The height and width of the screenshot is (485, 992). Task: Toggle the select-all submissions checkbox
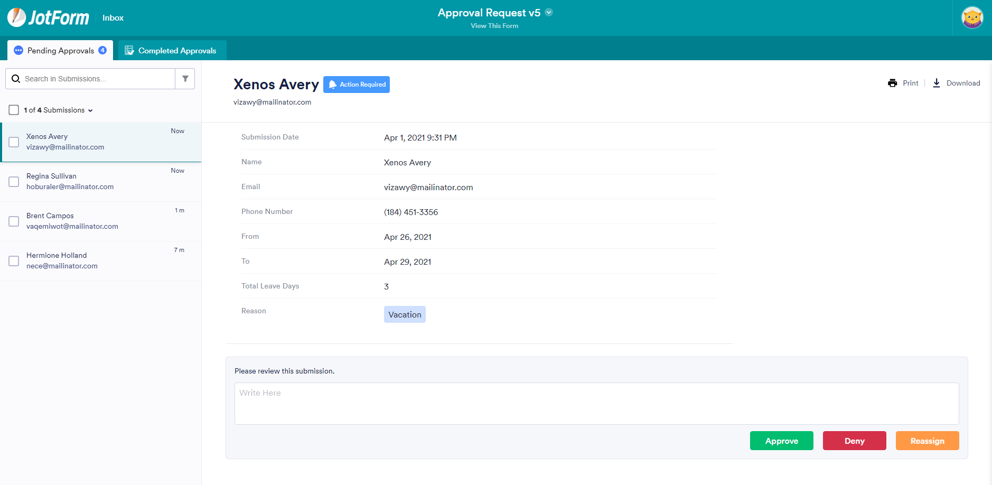pyautogui.click(x=14, y=110)
